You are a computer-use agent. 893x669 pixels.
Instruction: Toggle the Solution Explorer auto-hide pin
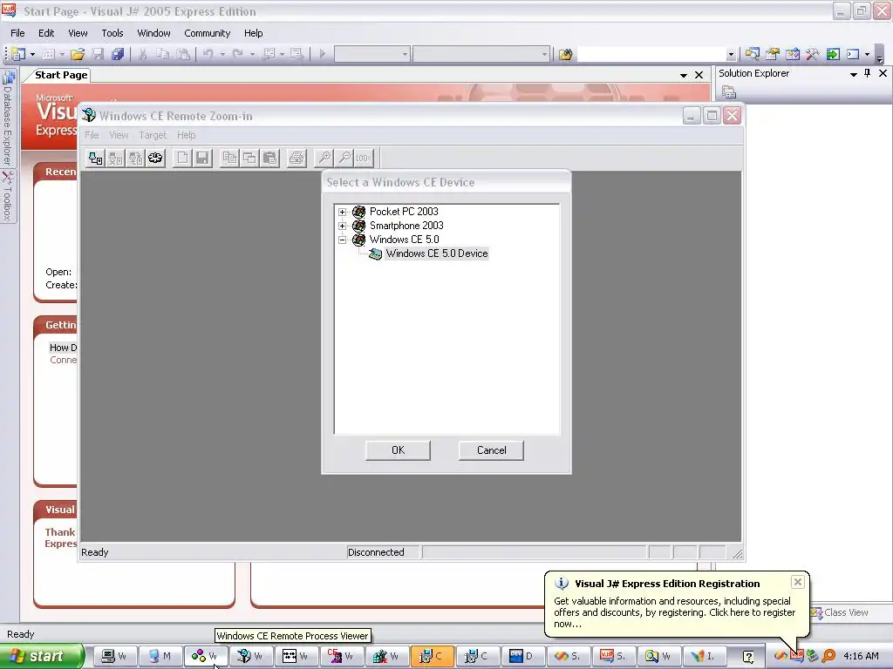tap(868, 73)
